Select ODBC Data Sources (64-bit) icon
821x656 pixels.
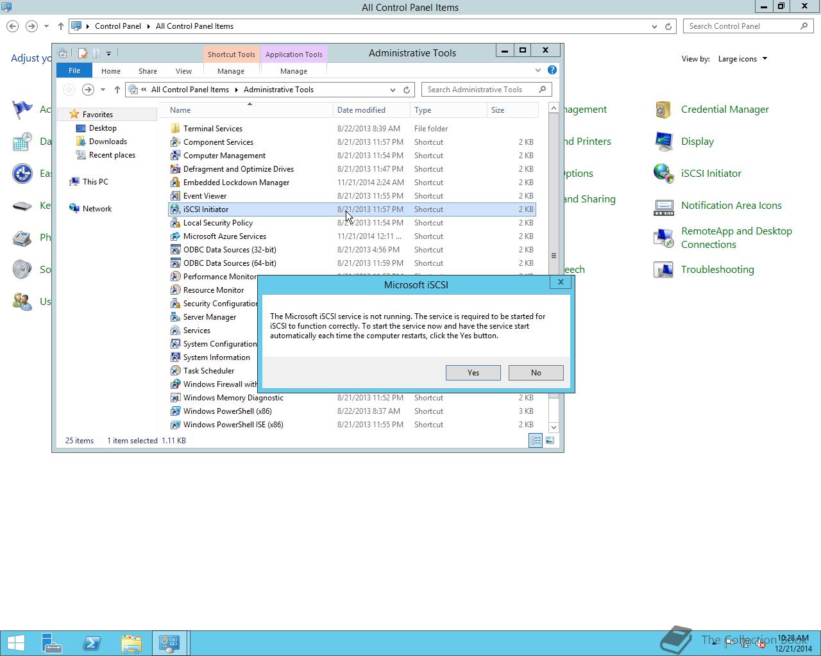[175, 263]
